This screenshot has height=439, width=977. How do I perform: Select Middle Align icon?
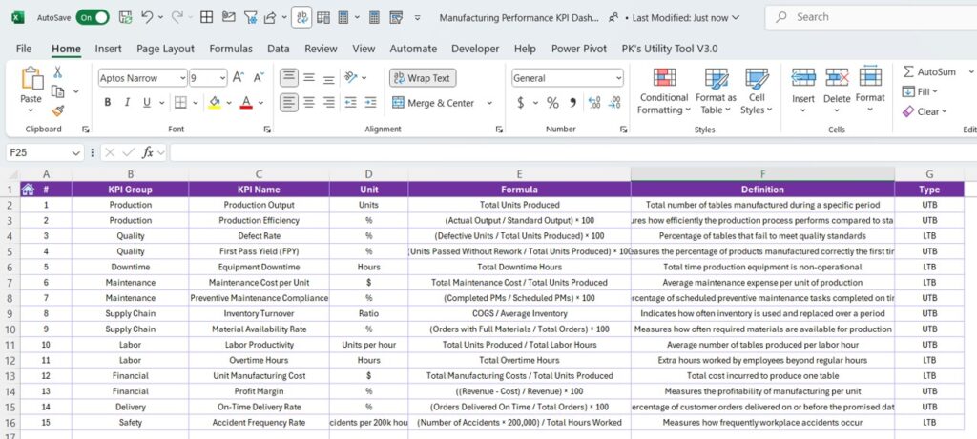[309, 78]
